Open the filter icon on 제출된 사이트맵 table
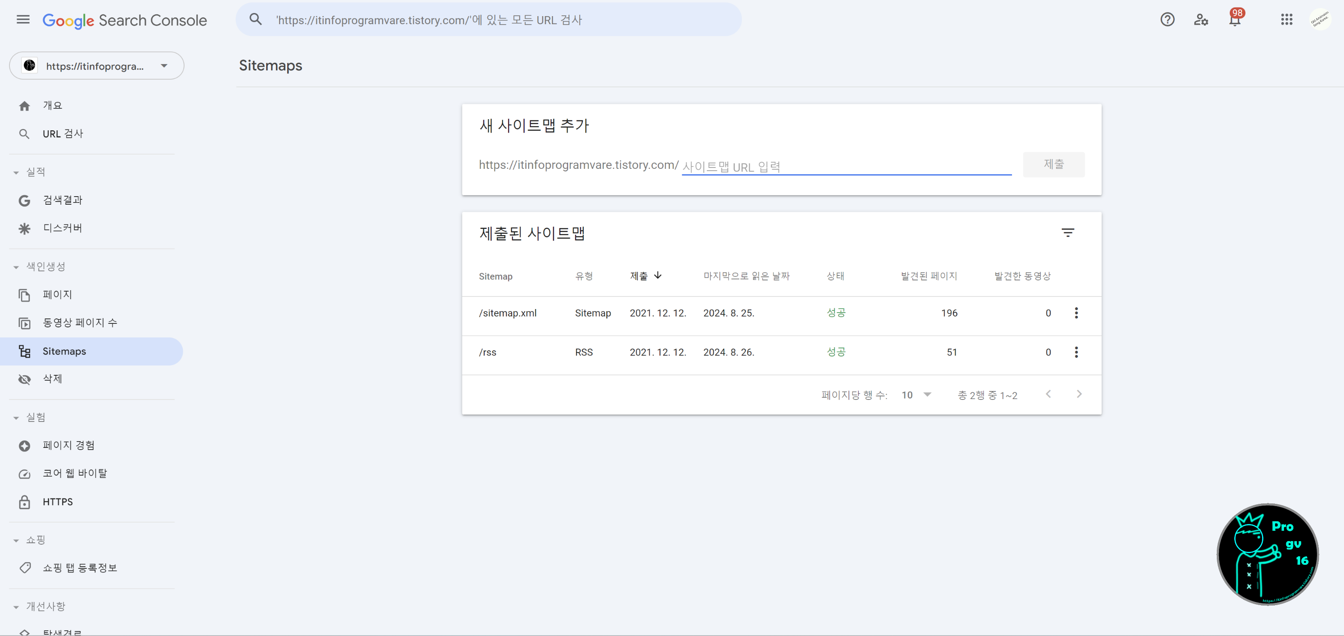Image resolution: width=1344 pixels, height=636 pixels. pyautogui.click(x=1068, y=232)
